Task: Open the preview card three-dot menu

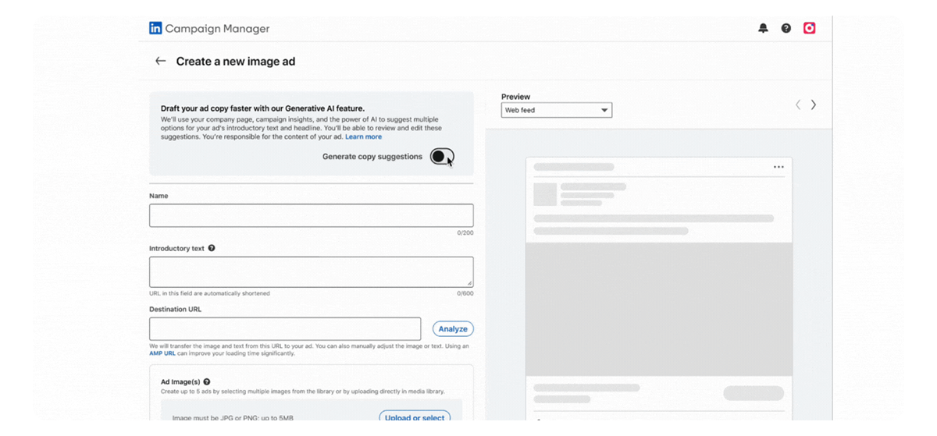Action: (x=778, y=167)
